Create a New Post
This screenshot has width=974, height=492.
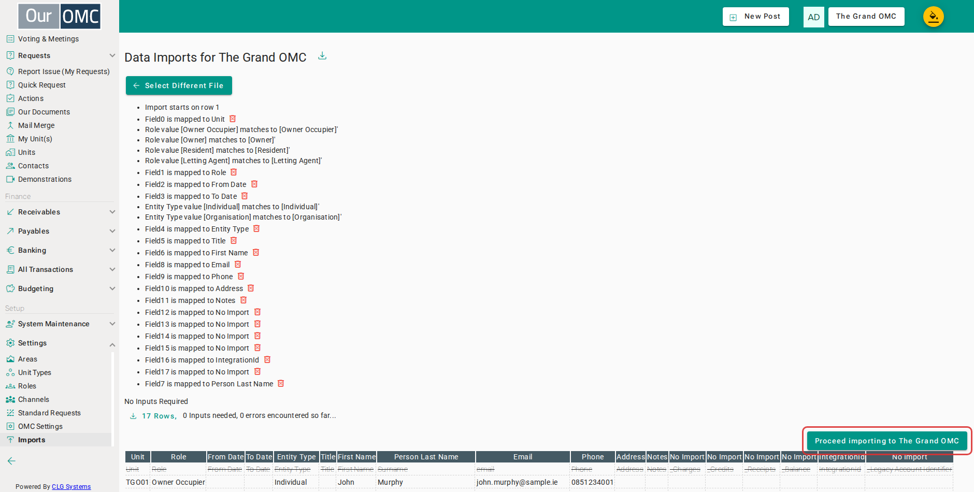tap(756, 17)
